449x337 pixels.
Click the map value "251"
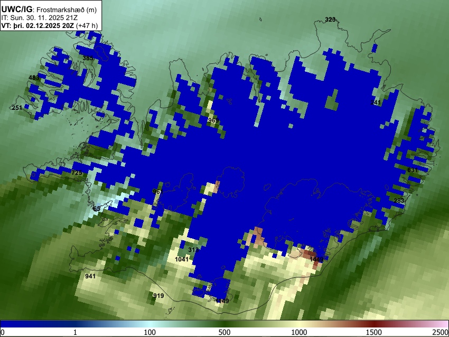17,108
